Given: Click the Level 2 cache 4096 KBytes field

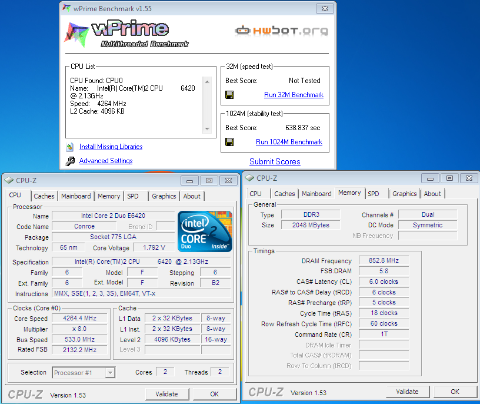Looking at the screenshot, I should point(172,339).
